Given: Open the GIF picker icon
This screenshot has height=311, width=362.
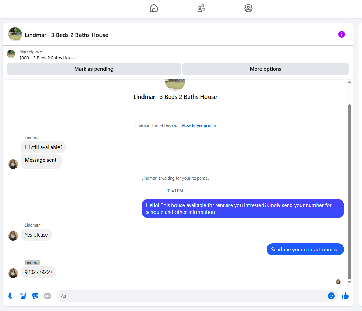Looking at the screenshot, I should pos(47,296).
